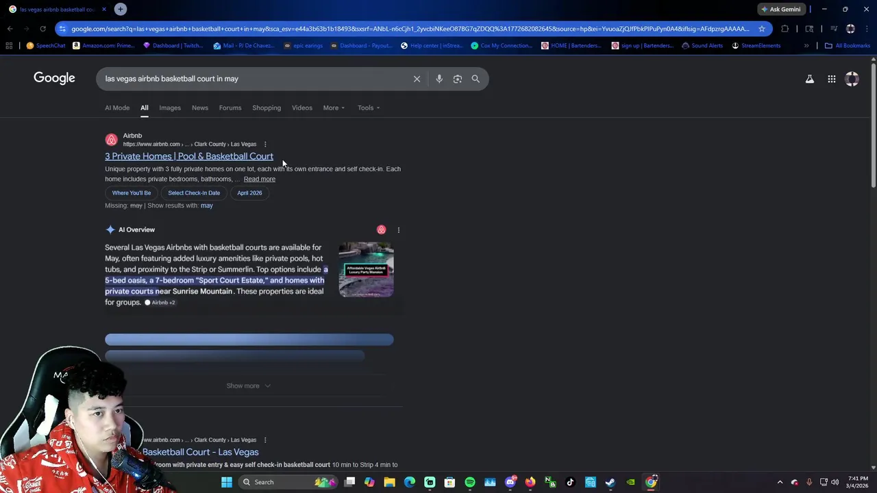The width and height of the screenshot is (877, 493).
Task: Show hidden bookmarks with the chevron
Action: [x=806, y=46]
